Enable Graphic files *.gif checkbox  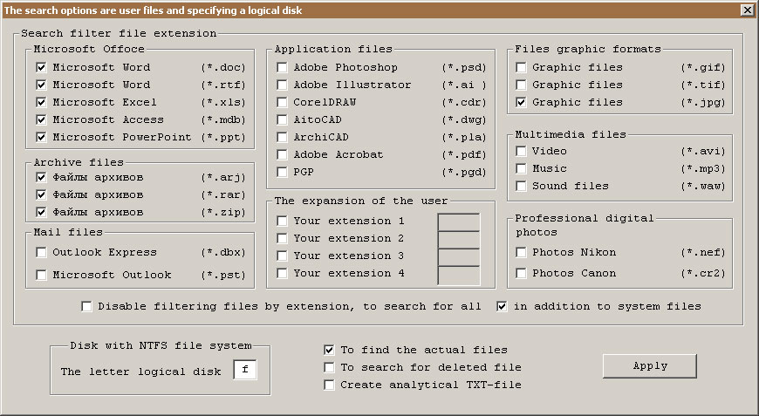tap(521, 67)
